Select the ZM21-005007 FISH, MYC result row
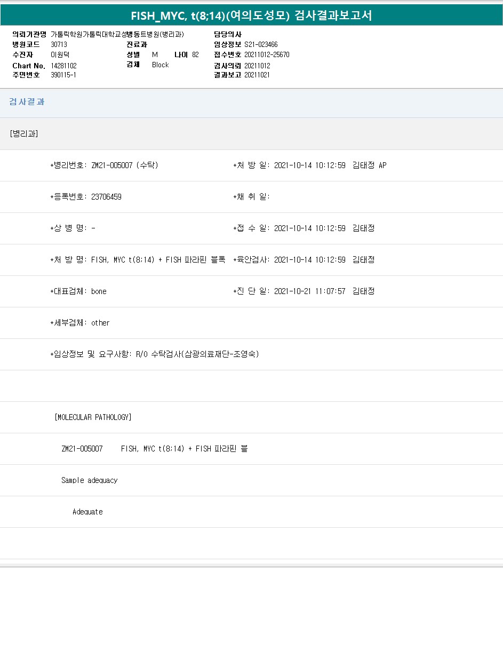The image size is (503, 658). (155, 449)
